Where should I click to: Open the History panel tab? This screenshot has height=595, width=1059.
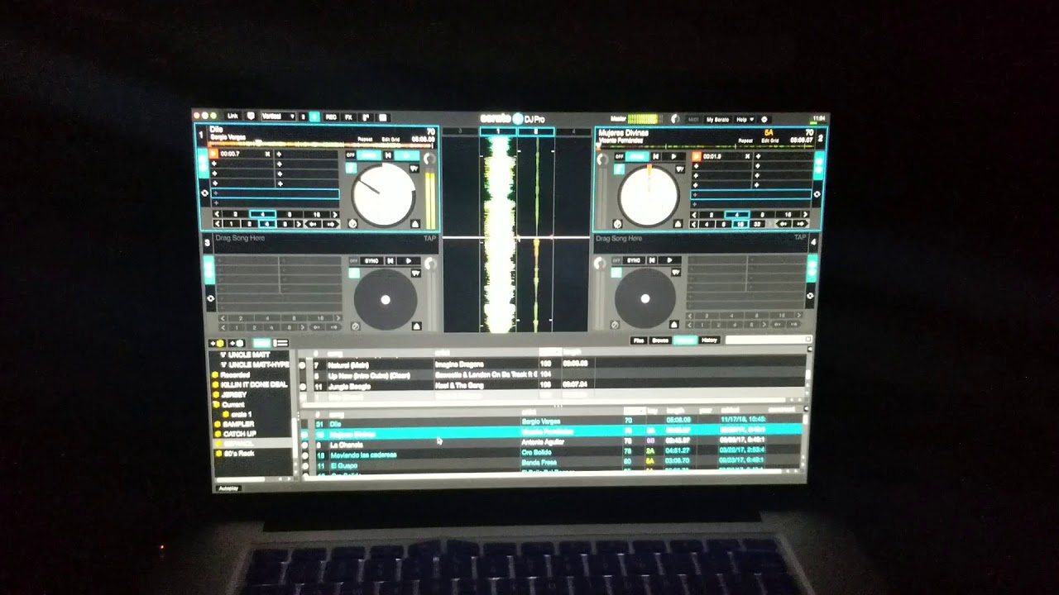coord(710,340)
